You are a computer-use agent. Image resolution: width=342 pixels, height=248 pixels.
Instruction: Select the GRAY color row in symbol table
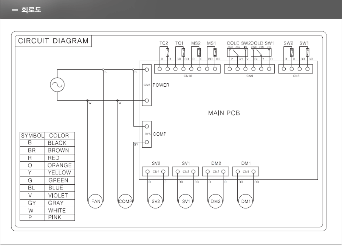[47, 203]
